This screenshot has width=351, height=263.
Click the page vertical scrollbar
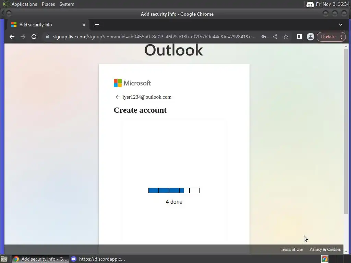tap(346, 131)
